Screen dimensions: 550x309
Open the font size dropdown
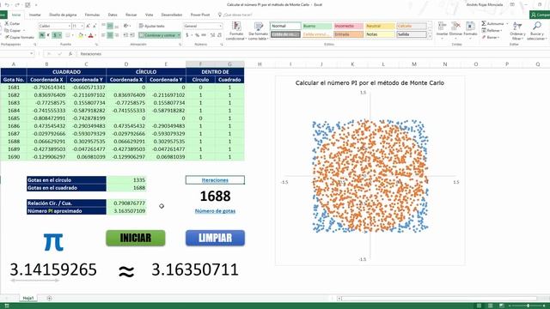coord(82,26)
